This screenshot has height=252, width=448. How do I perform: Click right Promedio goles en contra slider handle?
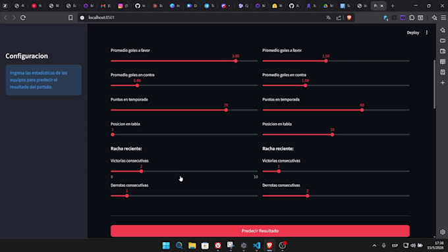[x=306, y=86]
